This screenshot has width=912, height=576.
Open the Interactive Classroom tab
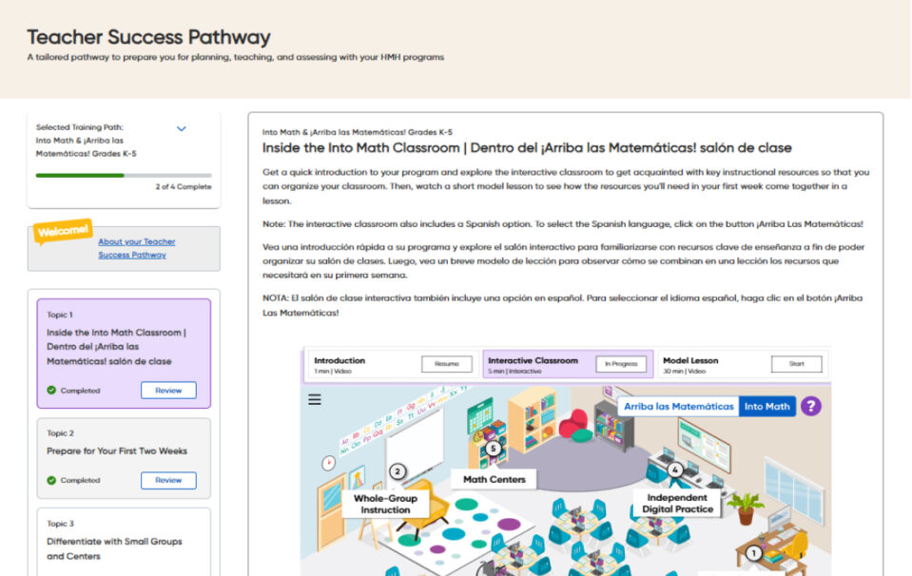click(x=568, y=364)
